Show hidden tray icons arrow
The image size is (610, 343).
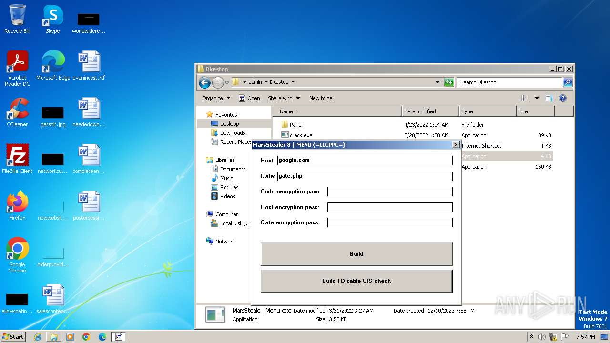click(531, 337)
